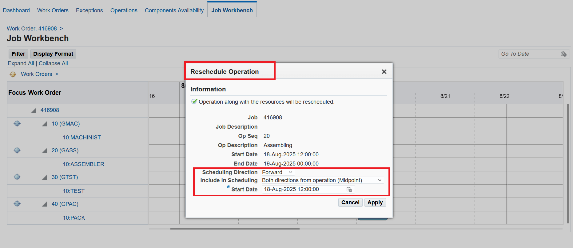Select operation 40 (GPAC) link

click(65, 204)
